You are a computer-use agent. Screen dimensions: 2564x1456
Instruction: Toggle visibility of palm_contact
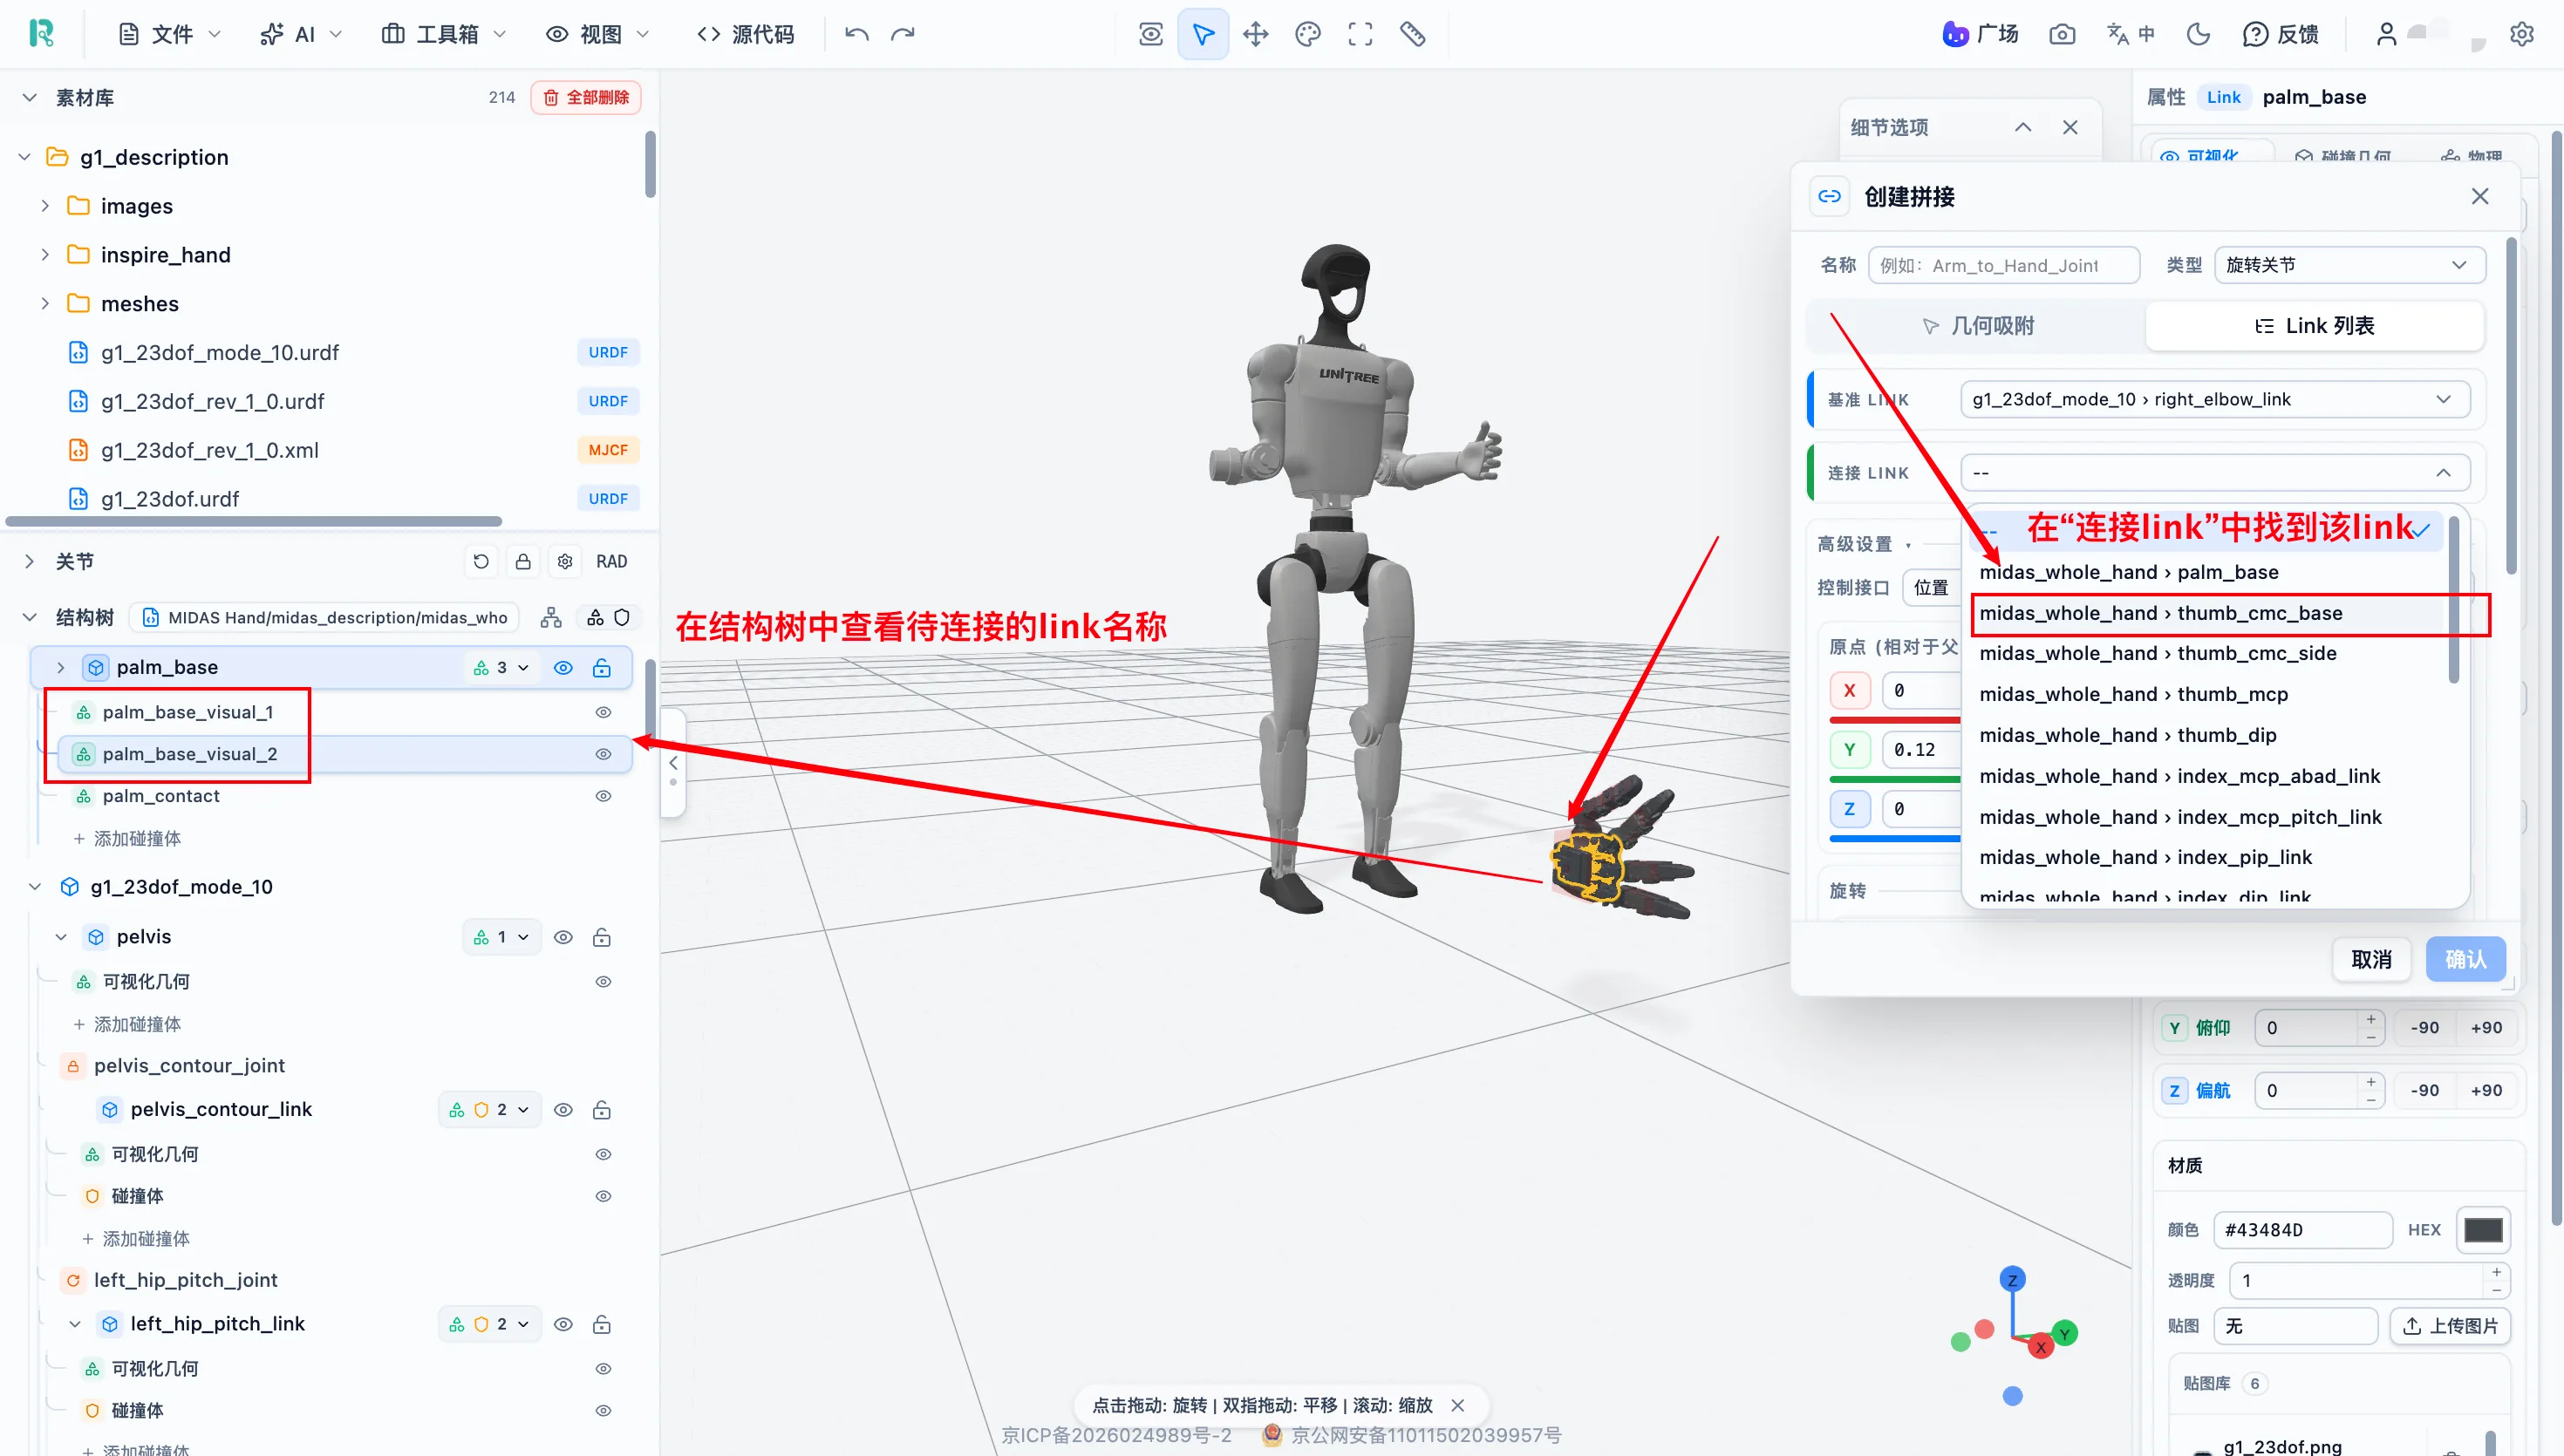603,796
